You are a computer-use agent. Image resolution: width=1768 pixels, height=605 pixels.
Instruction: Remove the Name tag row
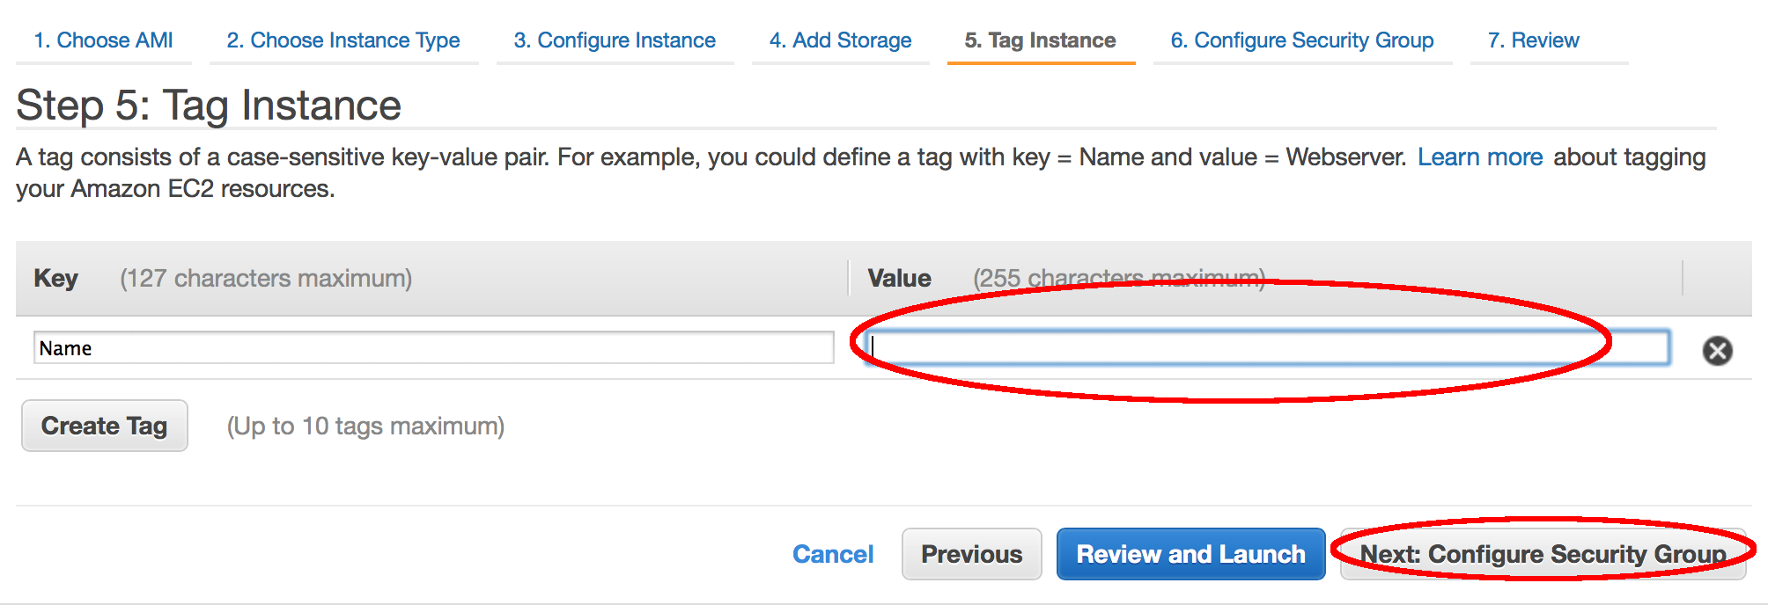(1717, 351)
